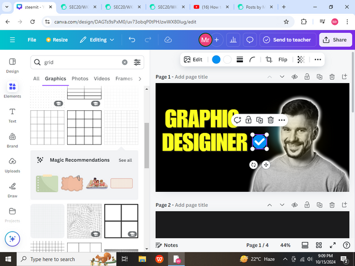Check cloud save status icon
This screenshot has width=355, height=266.
point(168,40)
